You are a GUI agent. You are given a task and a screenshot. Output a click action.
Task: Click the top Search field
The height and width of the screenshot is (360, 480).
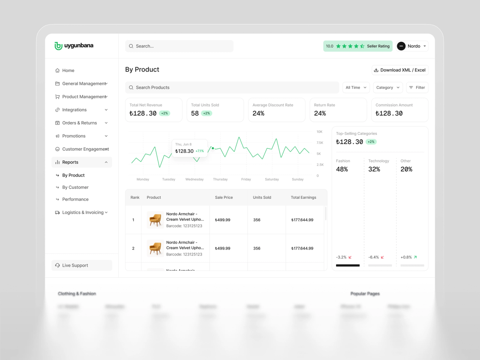(179, 46)
